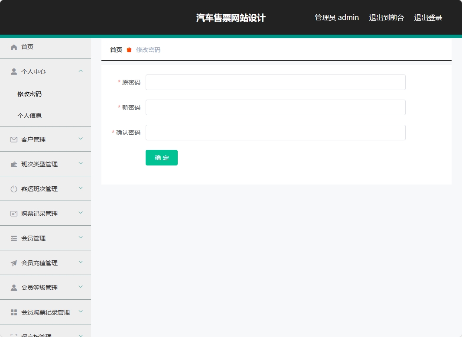This screenshot has height=337, width=462.
Task: Expand the 会员管理 section
Action: point(80,238)
